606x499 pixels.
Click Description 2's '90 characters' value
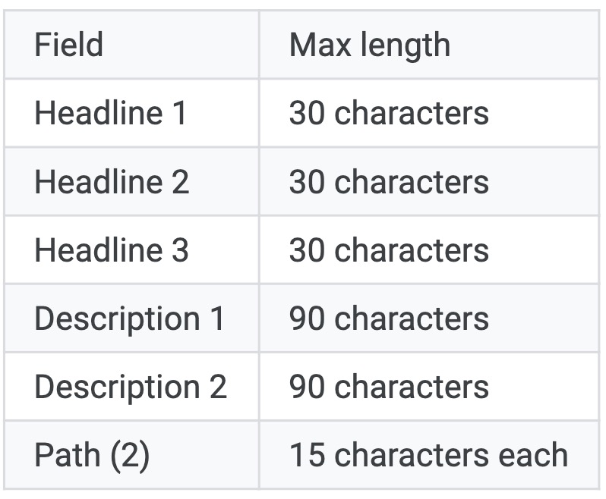click(389, 387)
